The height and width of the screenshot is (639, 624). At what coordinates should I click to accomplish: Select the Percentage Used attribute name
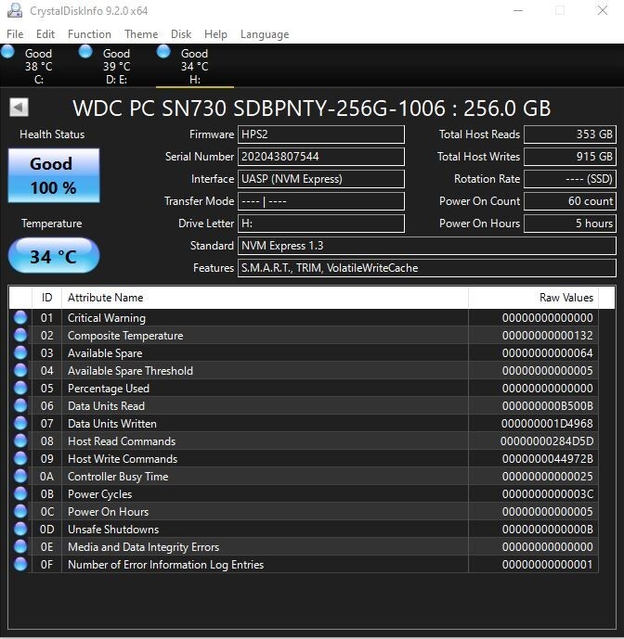pos(109,389)
